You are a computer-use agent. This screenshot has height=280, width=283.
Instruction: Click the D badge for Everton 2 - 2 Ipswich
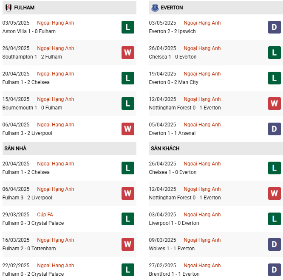tap(275, 27)
